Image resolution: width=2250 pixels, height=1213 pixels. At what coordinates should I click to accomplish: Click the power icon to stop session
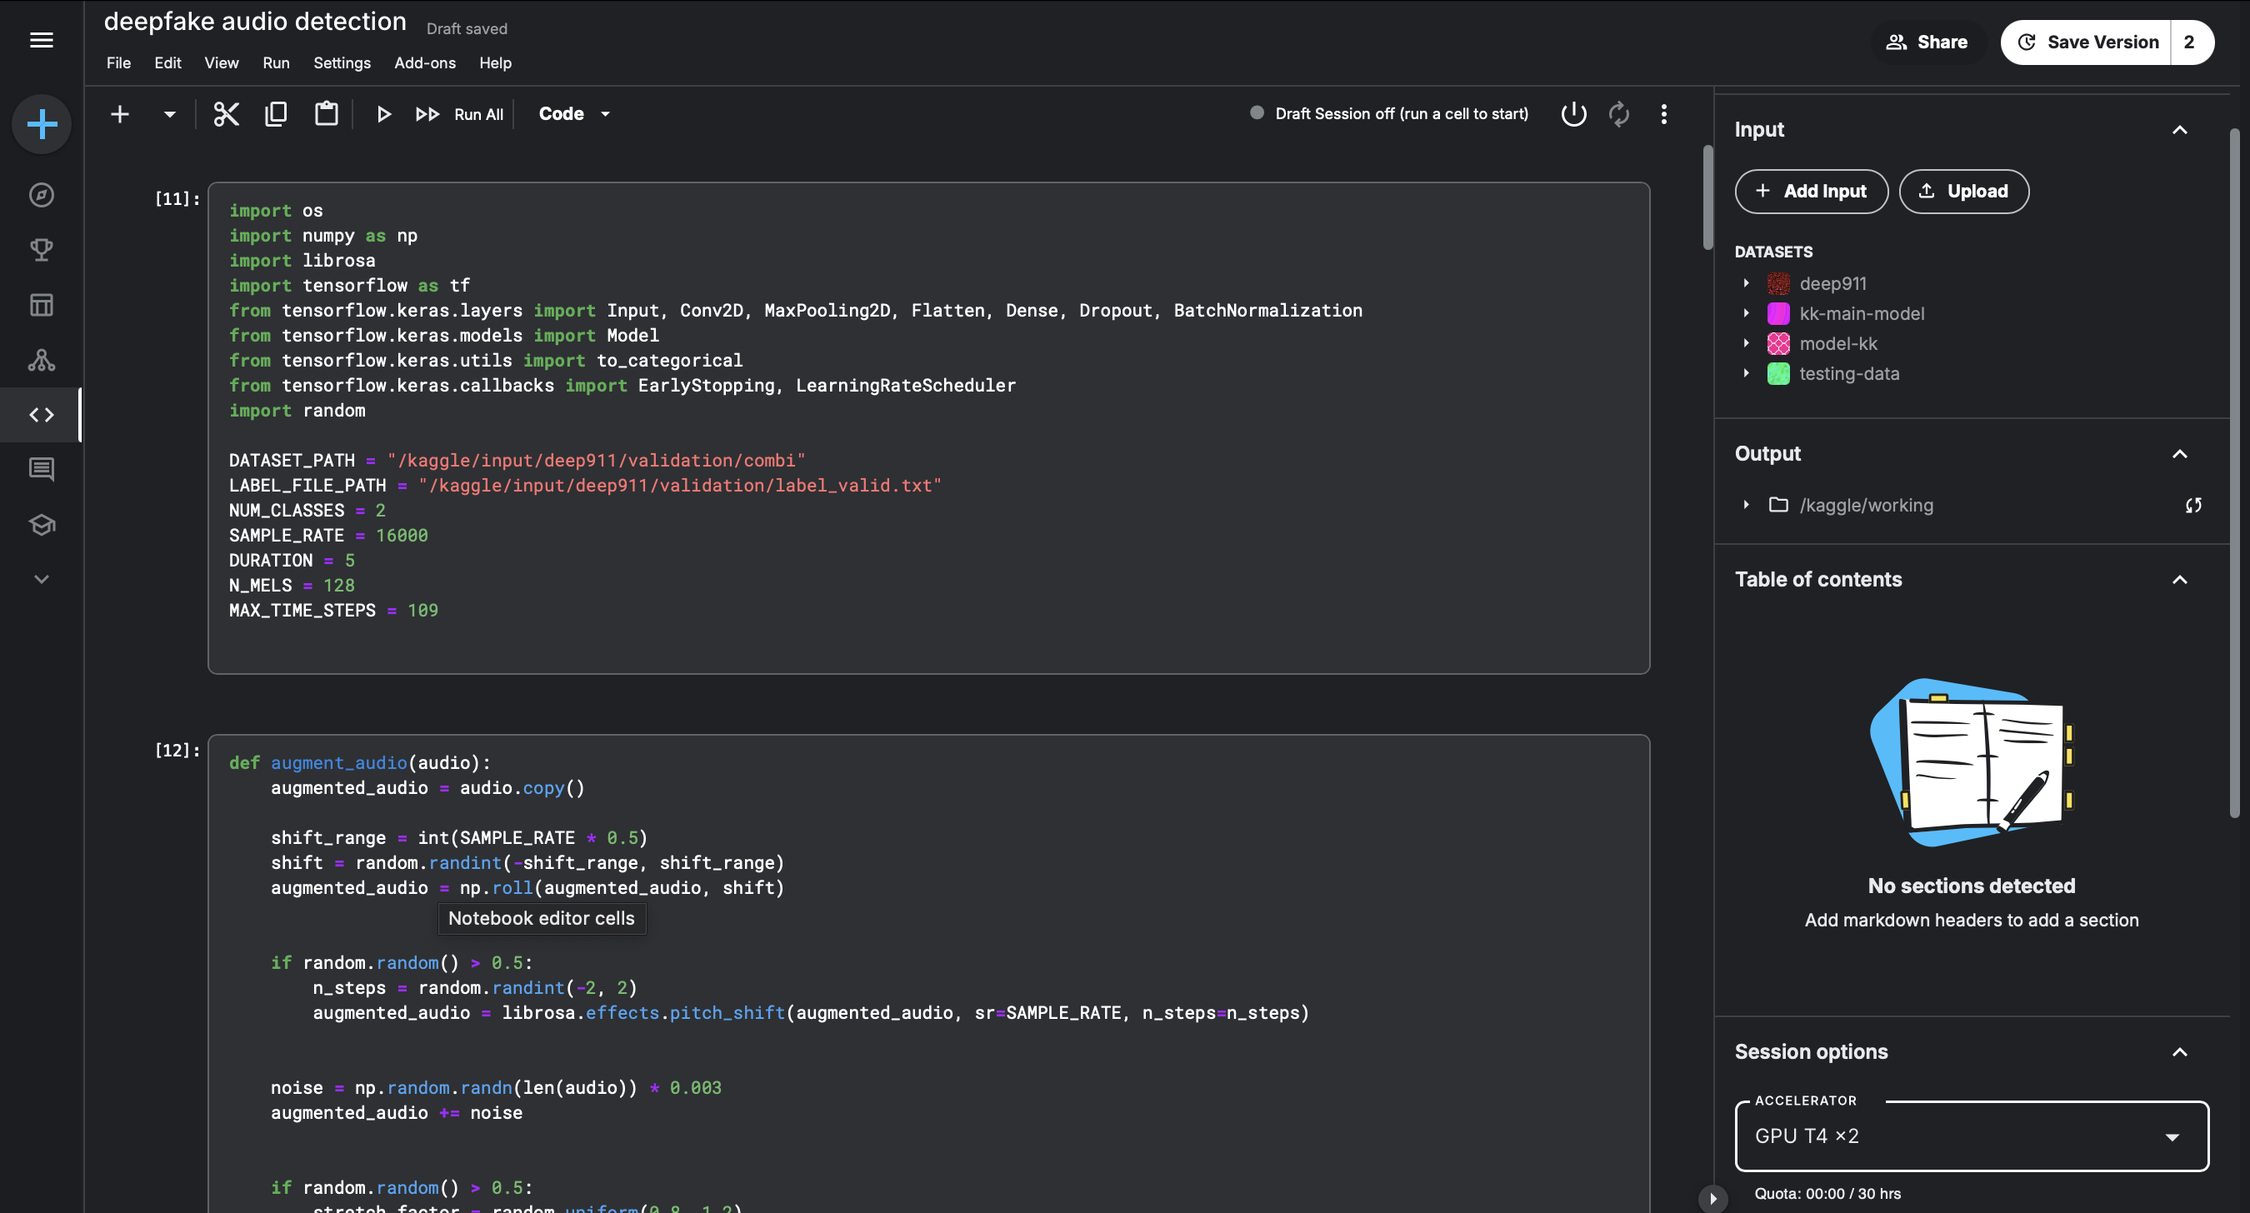point(1572,113)
